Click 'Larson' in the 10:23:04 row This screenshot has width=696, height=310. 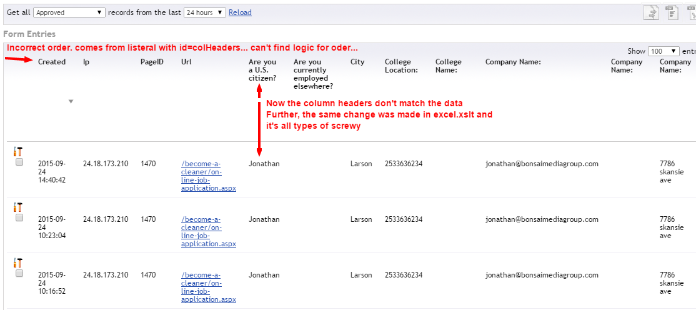coord(362,219)
